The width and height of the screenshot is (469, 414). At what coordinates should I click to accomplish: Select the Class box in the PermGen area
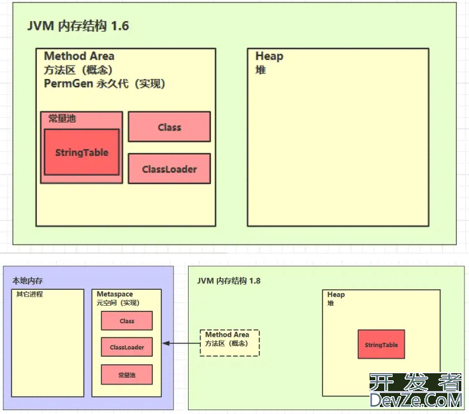click(x=170, y=127)
